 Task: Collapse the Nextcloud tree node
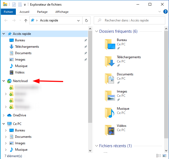pyautogui.click(x=3, y=81)
